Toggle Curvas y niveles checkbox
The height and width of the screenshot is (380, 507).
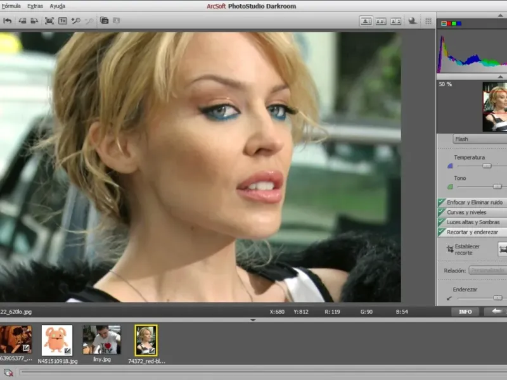[441, 213]
